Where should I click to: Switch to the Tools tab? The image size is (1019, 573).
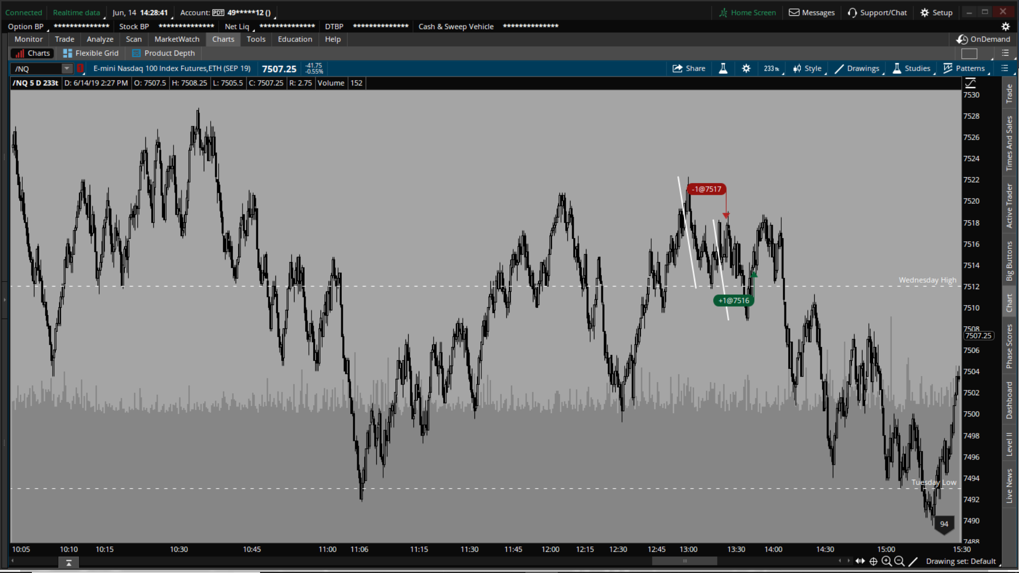coord(256,39)
